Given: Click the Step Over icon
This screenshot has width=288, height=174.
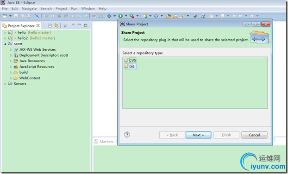Looking at the screenshot, I should [79, 16].
